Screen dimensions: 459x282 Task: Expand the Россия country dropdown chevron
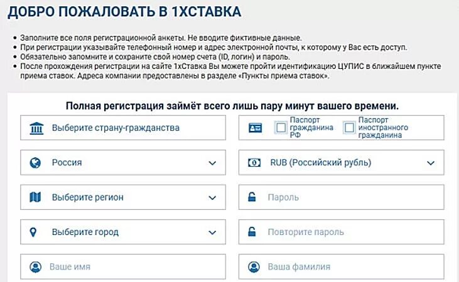pyautogui.click(x=212, y=163)
